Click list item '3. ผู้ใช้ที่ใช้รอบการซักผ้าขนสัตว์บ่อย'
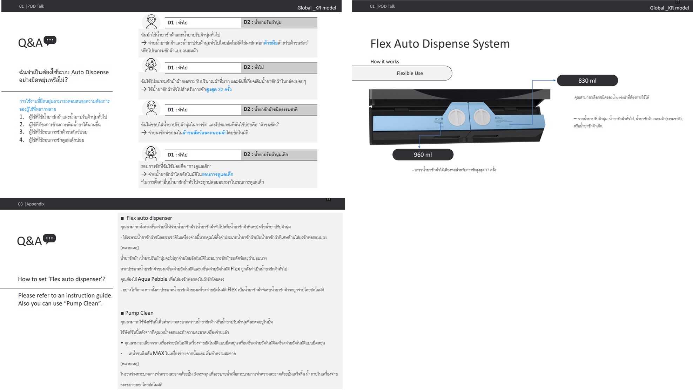This screenshot has height=390, width=693. [x=53, y=132]
